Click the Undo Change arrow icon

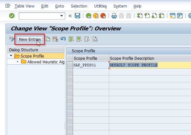63,39
